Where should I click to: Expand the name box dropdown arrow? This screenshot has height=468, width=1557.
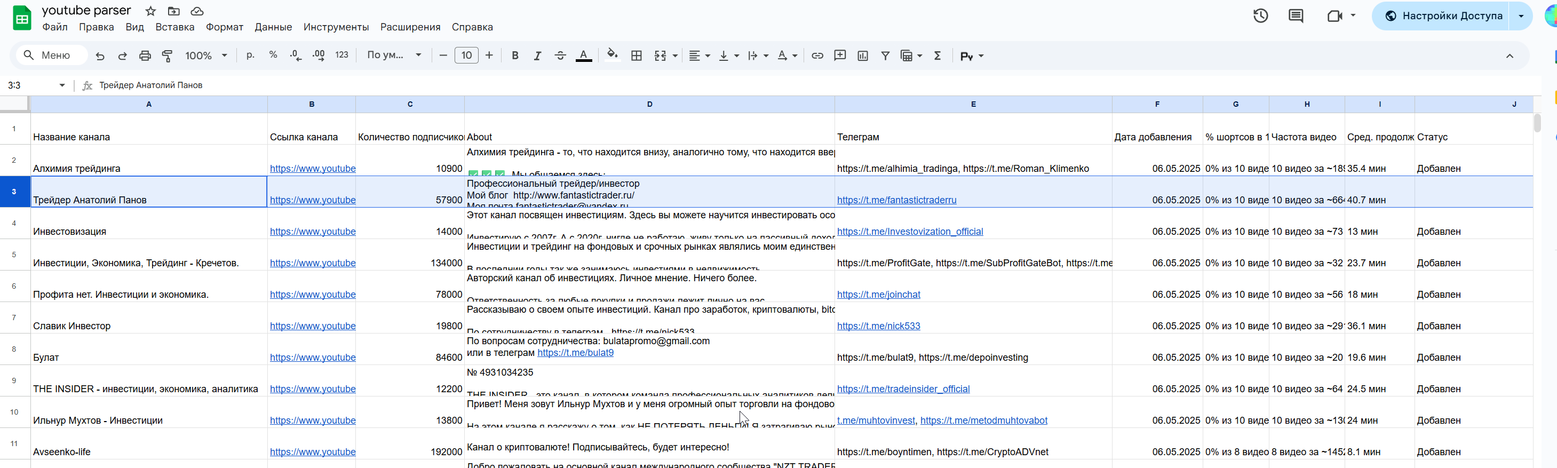(x=62, y=85)
